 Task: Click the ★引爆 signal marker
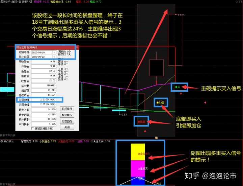[x=160, y=102]
